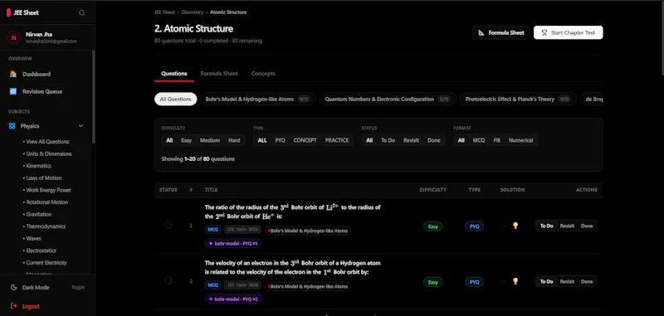The width and height of the screenshot is (664, 316).
Task: Open the sidebar search icon
Action: 82,12
